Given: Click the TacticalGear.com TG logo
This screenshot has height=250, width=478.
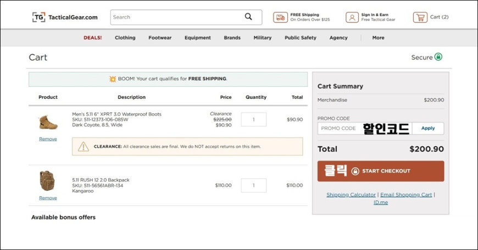Looking at the screenshot, I should [x=65, y=18].
